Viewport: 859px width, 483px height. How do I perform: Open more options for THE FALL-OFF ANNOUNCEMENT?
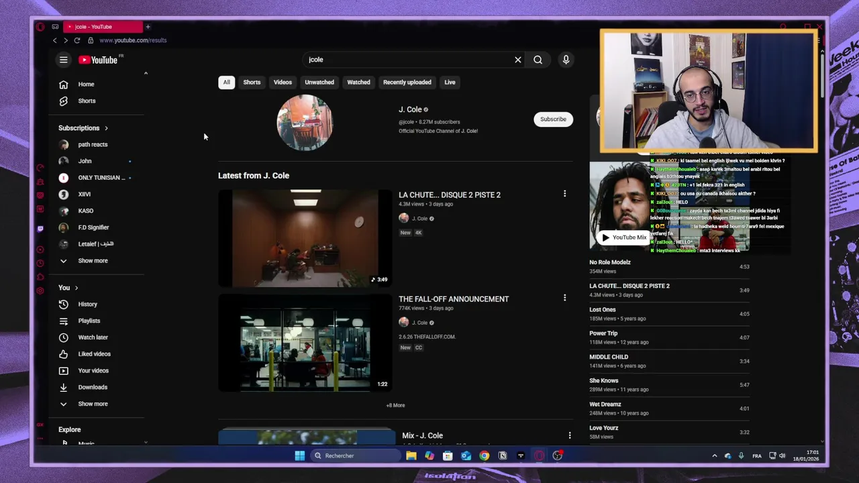564,298
